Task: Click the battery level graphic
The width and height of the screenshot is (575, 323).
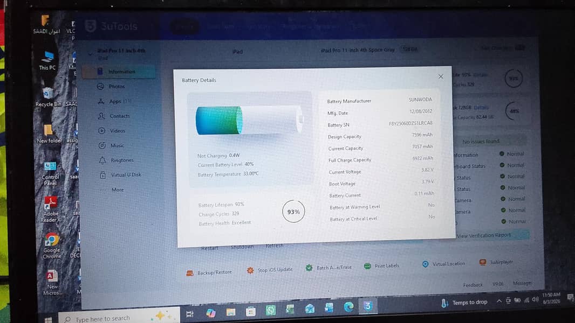Action: point(250,120)
